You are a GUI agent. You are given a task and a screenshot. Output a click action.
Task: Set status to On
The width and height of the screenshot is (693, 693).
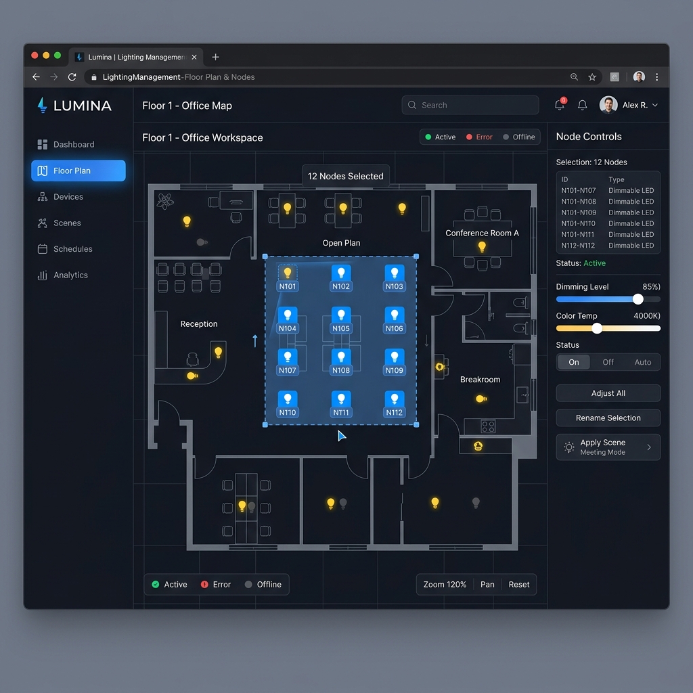click(x=573, y=362)
